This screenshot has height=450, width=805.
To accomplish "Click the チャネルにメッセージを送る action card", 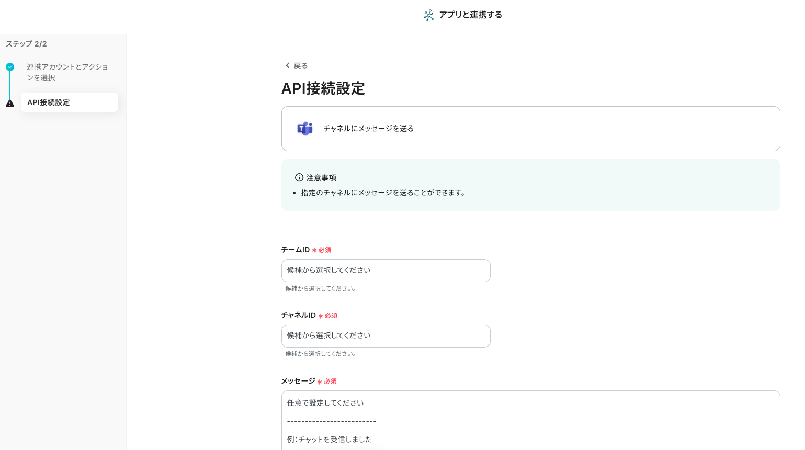I will pyautogui.click(x=530, y=129).
